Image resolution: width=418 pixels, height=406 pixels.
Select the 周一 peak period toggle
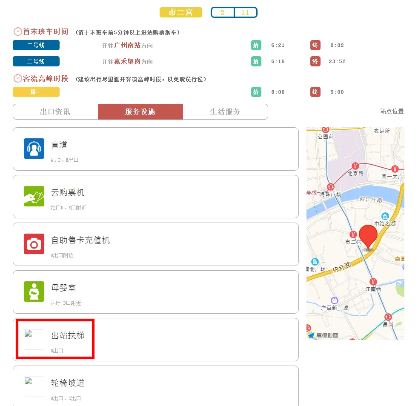(36, 91)
